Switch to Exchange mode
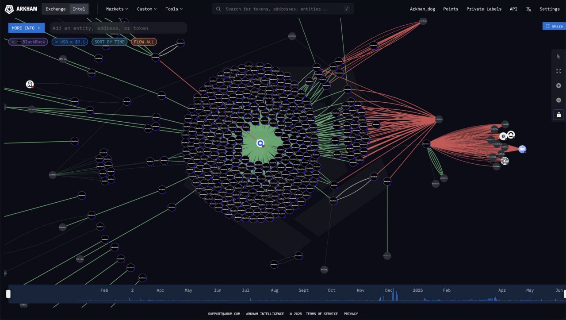Image resolution: width=566 pixels, height=320 pixels. click(x=55, y=9)
